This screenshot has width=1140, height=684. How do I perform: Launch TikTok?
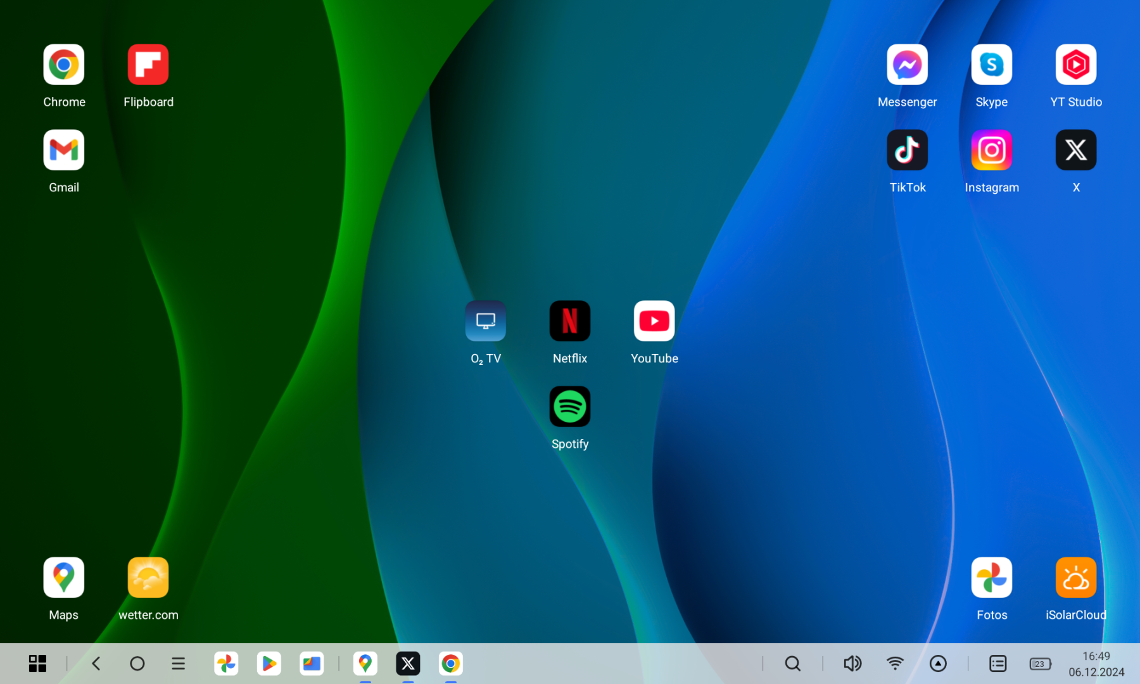pos(908,150)
